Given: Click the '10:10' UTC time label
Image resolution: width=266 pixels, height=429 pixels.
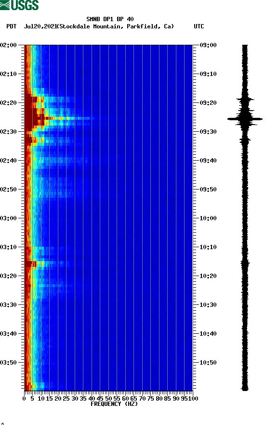Looking at the screenshot, I should (208, 247).
